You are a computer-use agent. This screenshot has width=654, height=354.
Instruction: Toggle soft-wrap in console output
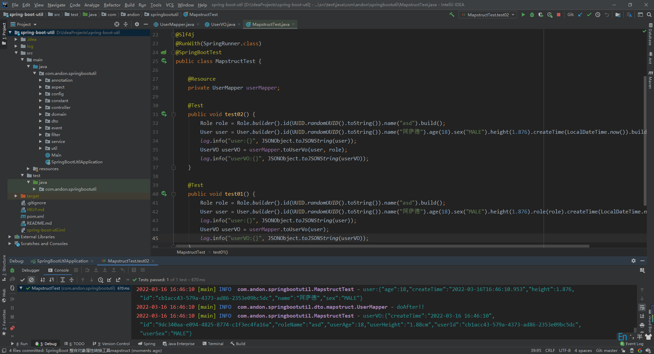click(x=642, y=307)
